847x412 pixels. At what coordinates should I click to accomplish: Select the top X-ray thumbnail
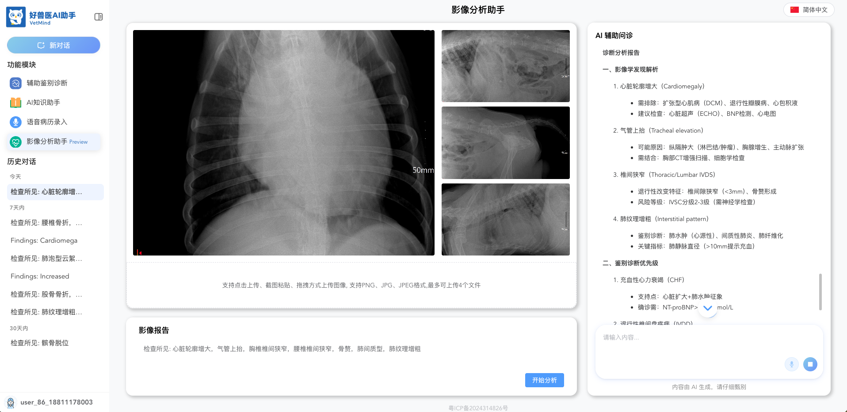(x=506, y=66)
